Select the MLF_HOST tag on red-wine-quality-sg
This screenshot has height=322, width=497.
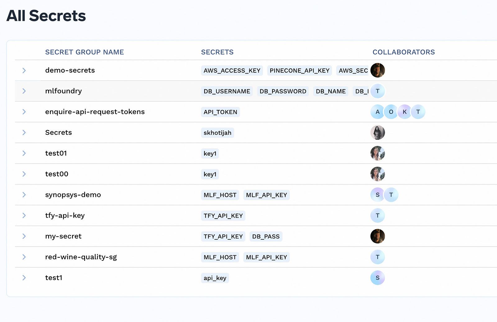coord(220,257)
